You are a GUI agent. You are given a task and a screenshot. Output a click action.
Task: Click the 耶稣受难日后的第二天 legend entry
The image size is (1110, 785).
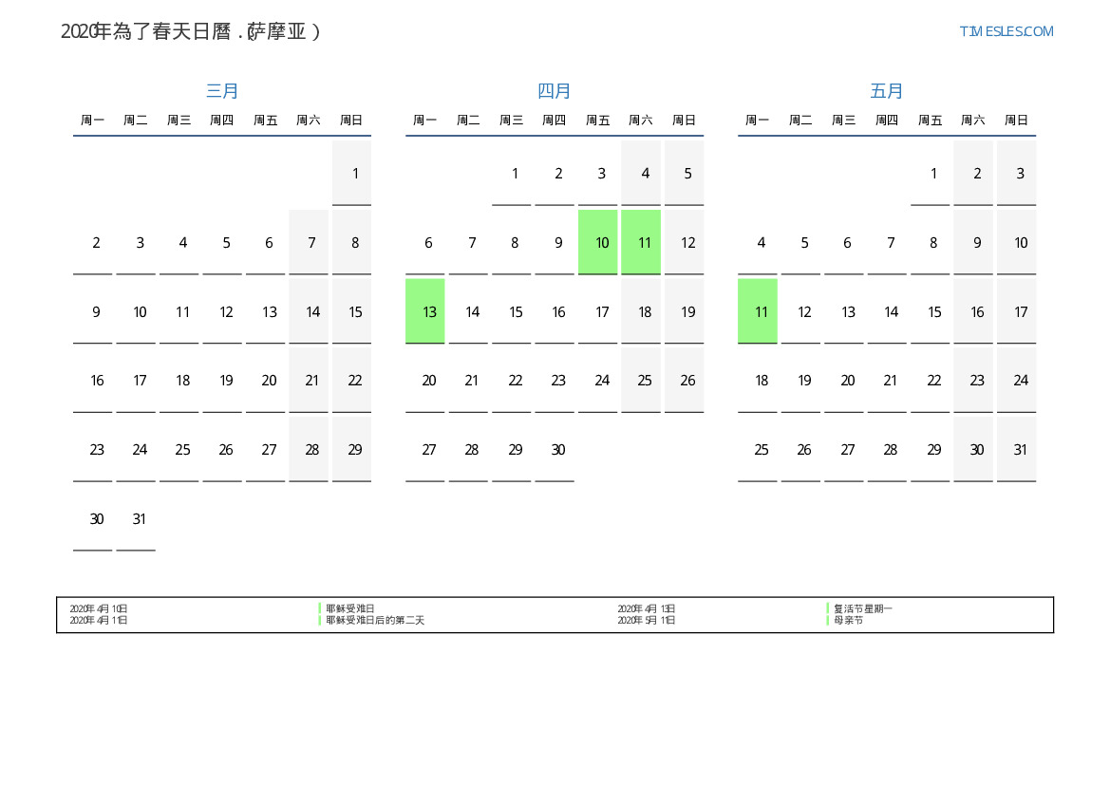point(375,620)
